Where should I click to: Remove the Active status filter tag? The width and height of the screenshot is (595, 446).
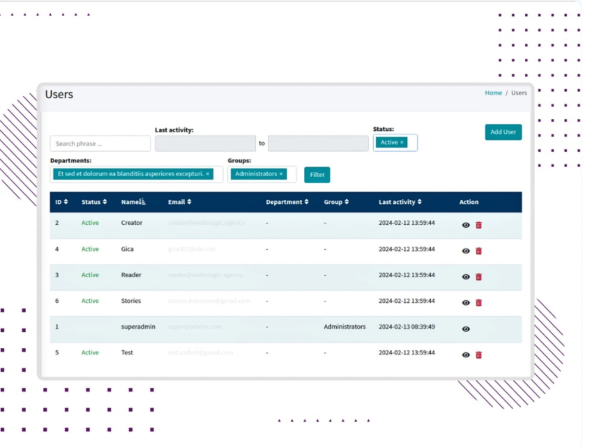[402, 143]
